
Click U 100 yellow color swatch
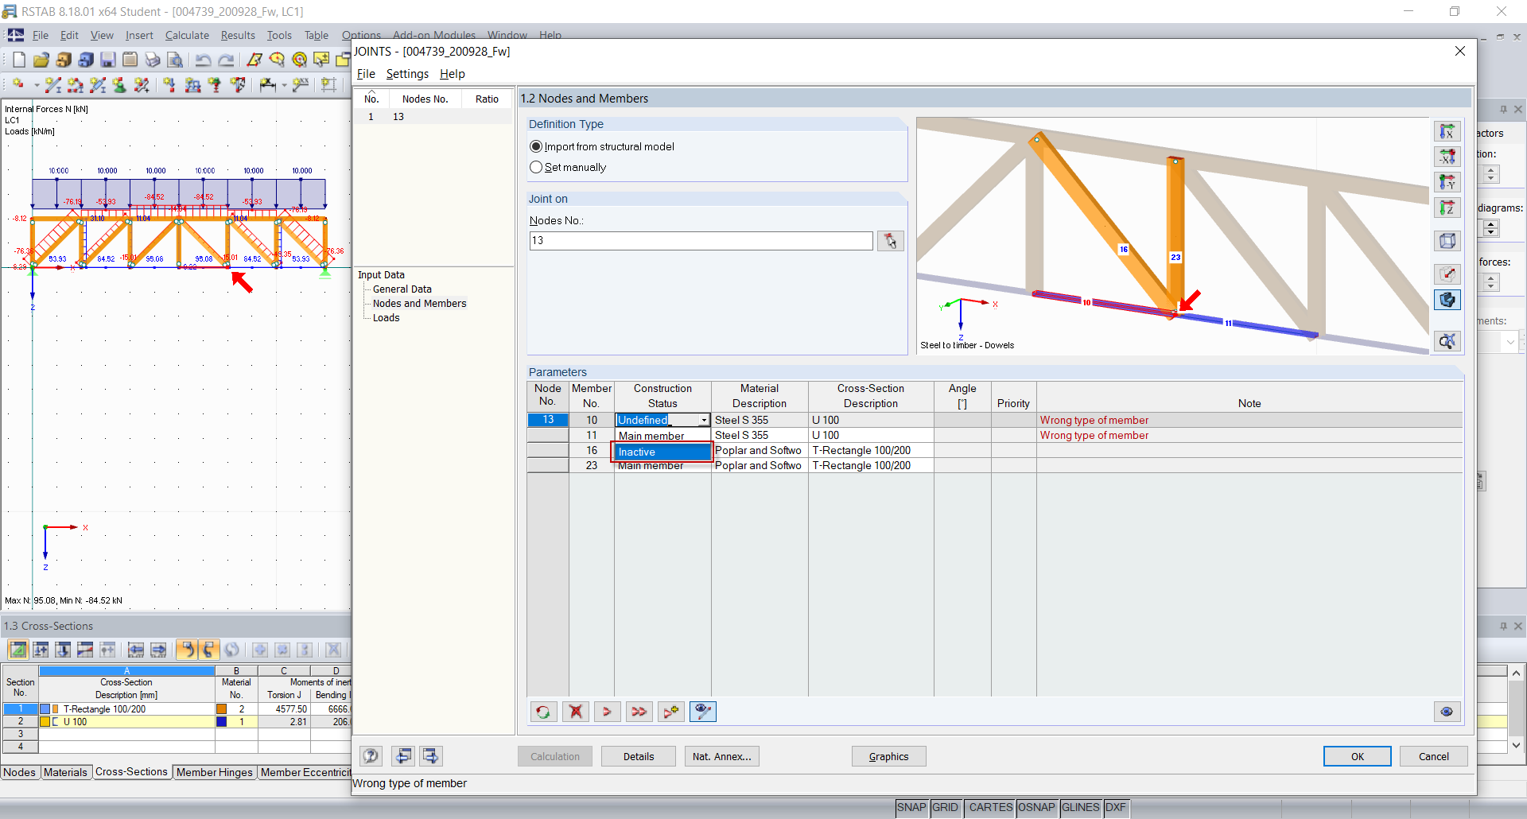click(45, 722)
